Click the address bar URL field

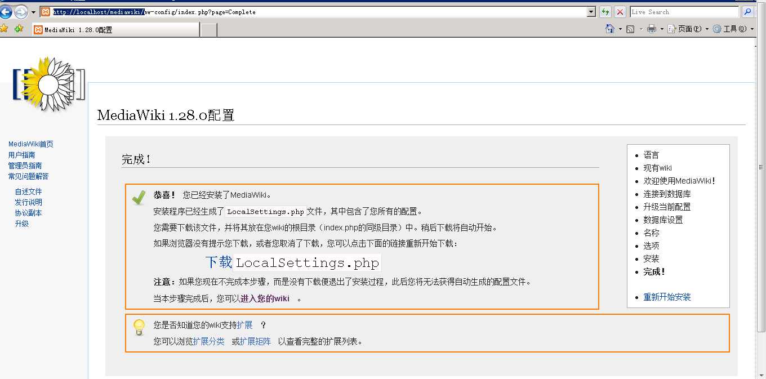(318, 12)
